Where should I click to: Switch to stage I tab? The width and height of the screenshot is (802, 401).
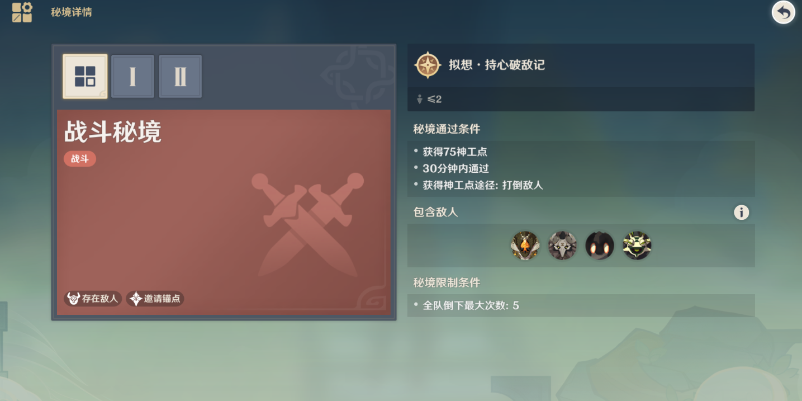[132, 77]
